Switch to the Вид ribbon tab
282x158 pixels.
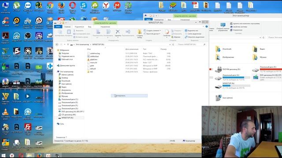[89, 27]
